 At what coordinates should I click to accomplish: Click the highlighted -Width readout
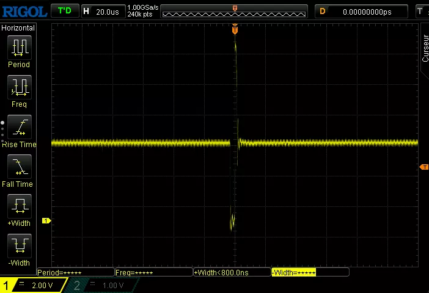(x=293, y=273)
